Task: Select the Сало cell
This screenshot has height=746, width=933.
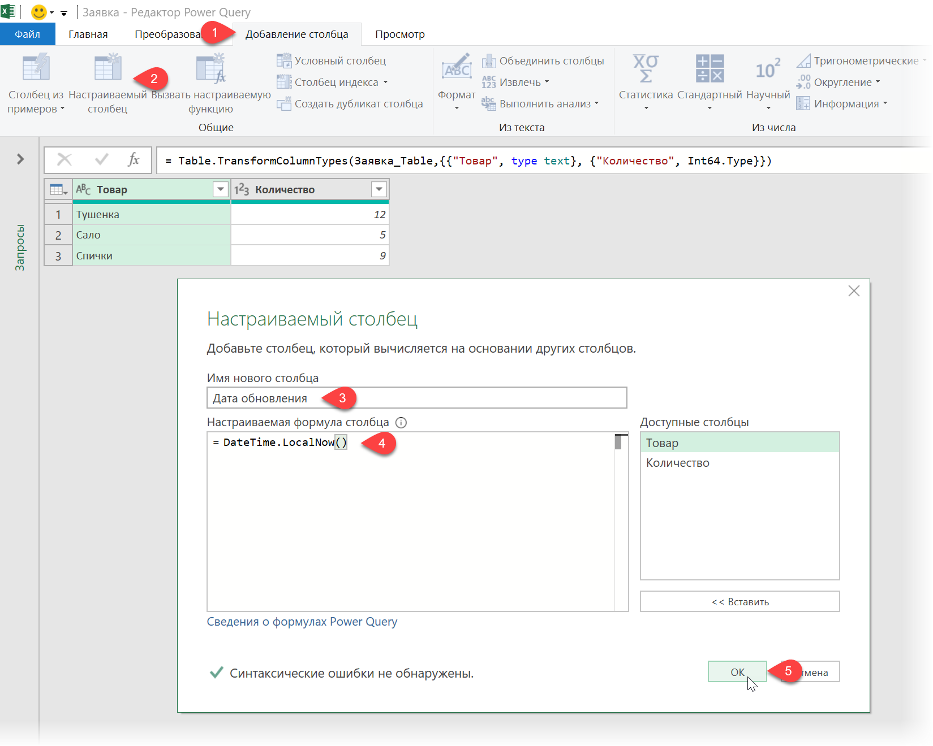Action: pos(152,235)
